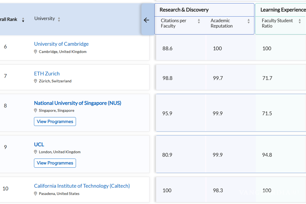Screen dimensions: 306x204
Task: Sort universities by name arrows
Action: click(x=59, y=19)
